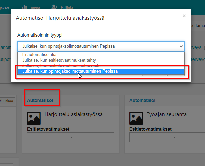This screenshot has height=166, width=205.
Task: Click the Harjoittelu asiakastyössä image icon
Action: tap(34, 118)
